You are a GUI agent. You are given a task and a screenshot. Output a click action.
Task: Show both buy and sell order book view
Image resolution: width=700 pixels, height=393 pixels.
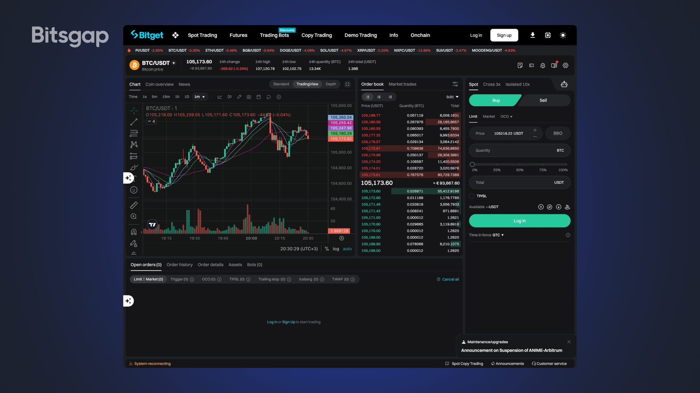tap(368, 97)
